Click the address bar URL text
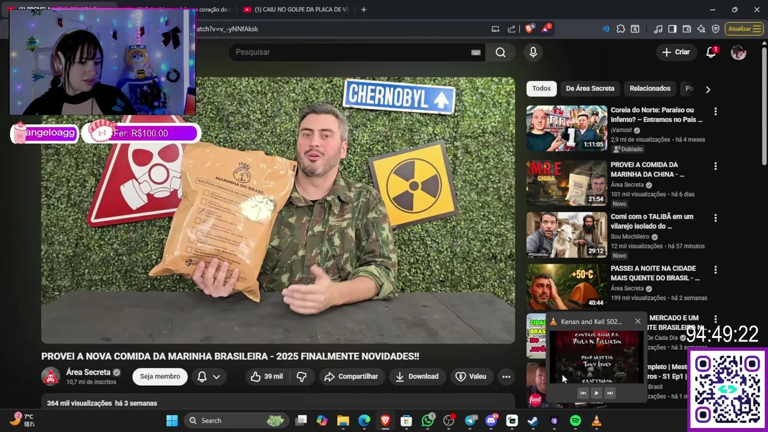The height and width of the screenshot is (432, 768). pyautogui.click(x=228, y=29)
